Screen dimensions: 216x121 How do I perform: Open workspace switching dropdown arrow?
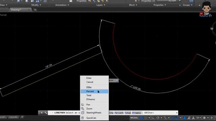click(x=208, y=118)
